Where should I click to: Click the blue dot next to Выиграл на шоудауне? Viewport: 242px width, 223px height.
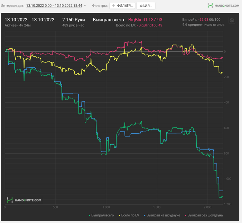[145, 215]
